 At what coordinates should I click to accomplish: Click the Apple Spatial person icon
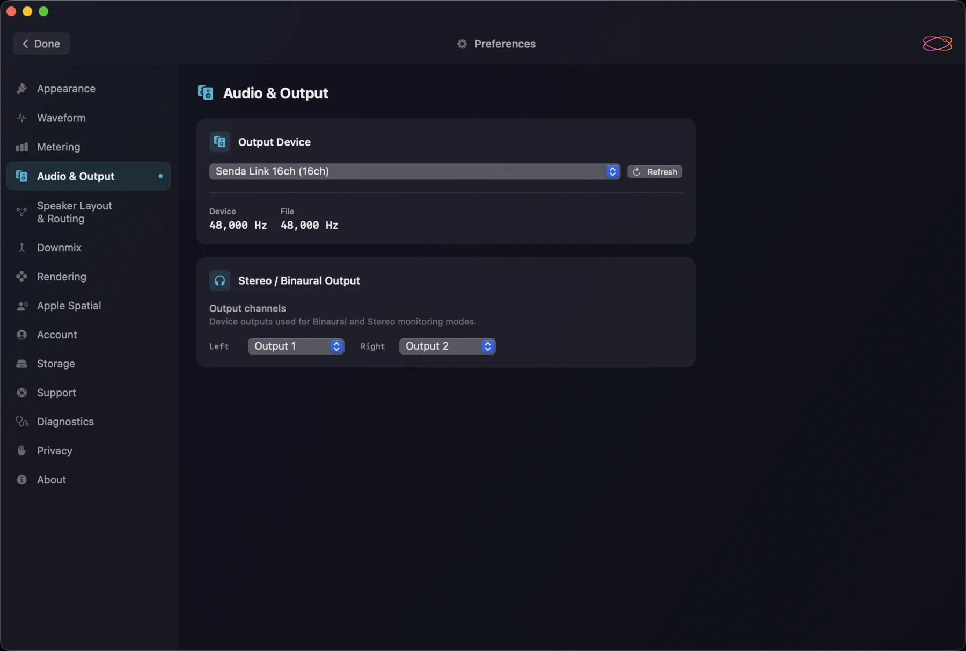coord(21,306)
